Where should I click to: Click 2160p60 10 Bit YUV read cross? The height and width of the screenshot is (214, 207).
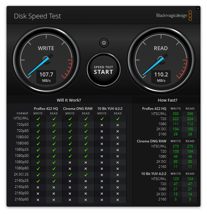(118, 200)
